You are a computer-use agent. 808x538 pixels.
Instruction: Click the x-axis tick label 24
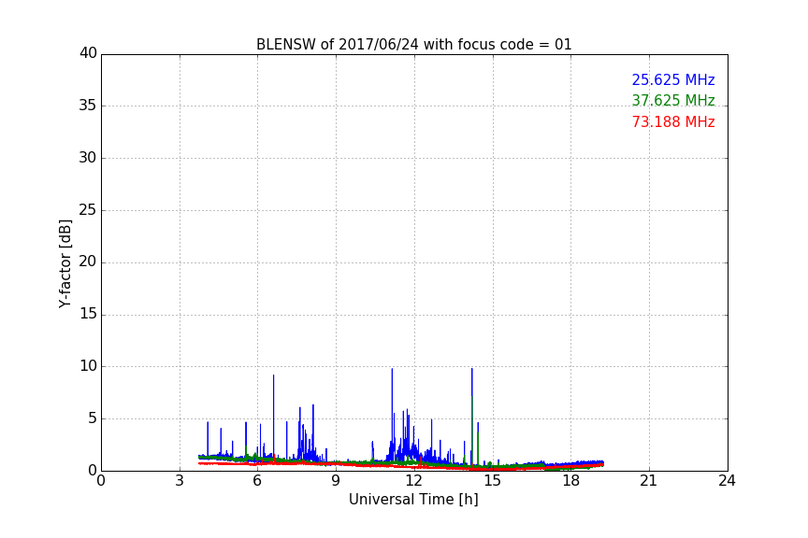(x=727, y=481)
